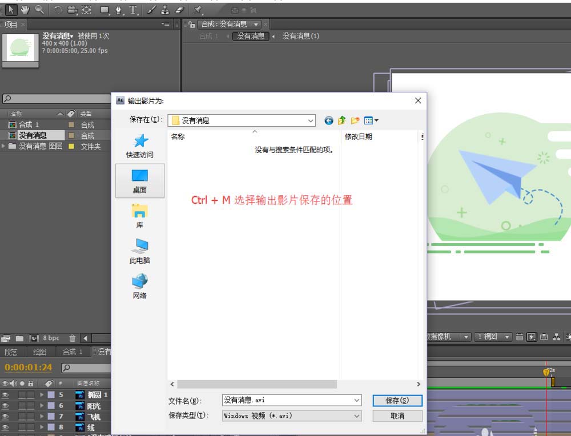Screen dimensions: 571x436
Task: Expand transform properties of layer 线
Action: point(42,426)
